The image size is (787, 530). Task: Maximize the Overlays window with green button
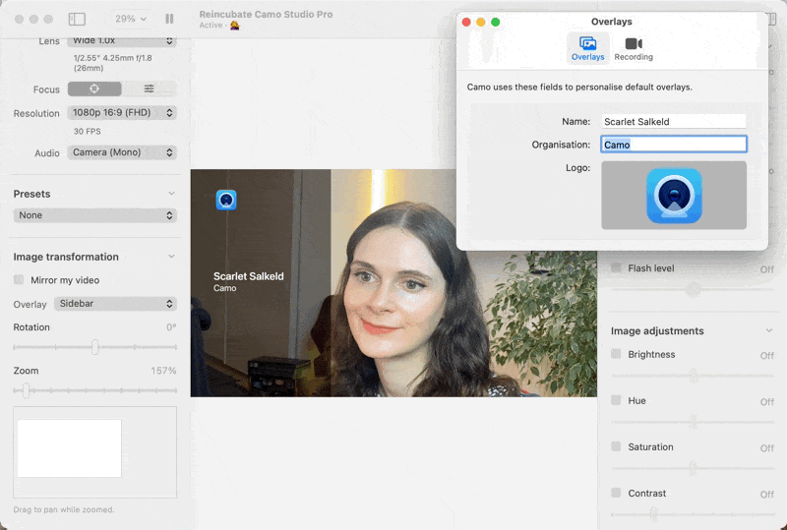pyautogui.click(x=496, y=22)
